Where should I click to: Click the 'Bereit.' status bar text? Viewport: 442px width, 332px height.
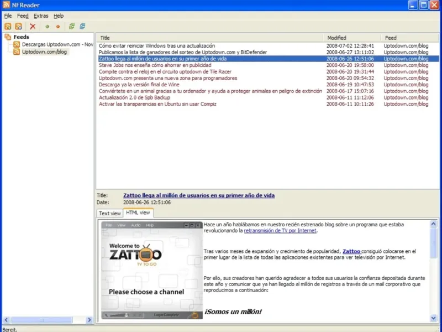9,329
